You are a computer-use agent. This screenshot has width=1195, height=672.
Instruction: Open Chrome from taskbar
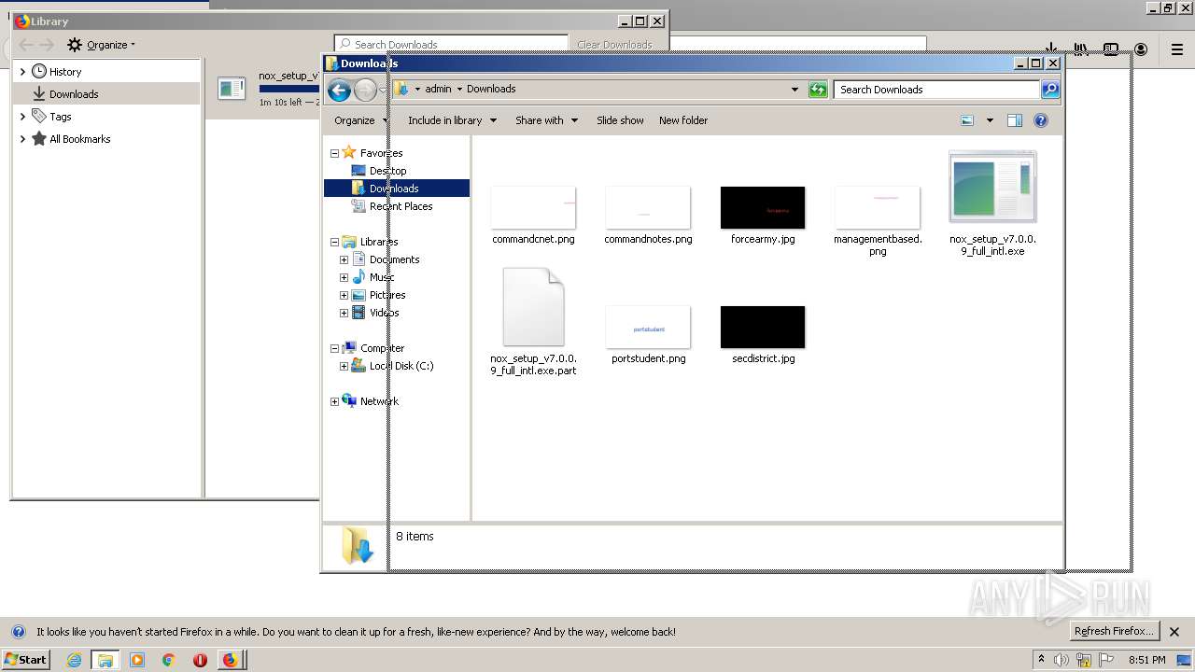[x=169, y=660]
